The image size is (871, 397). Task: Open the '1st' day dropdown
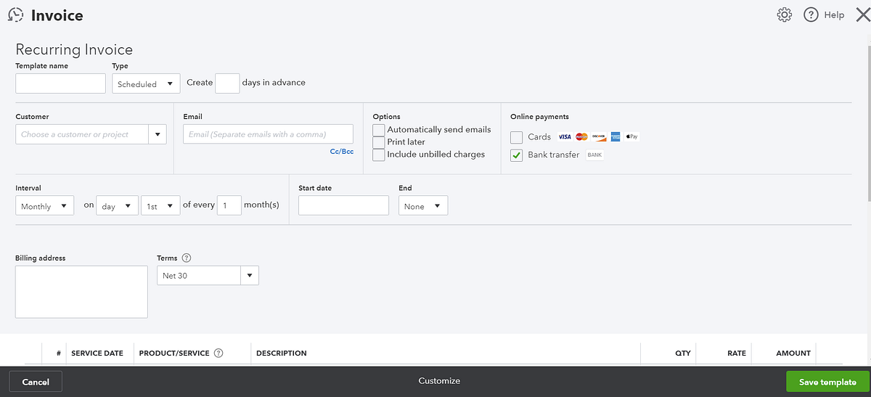[x=160, y=206]
